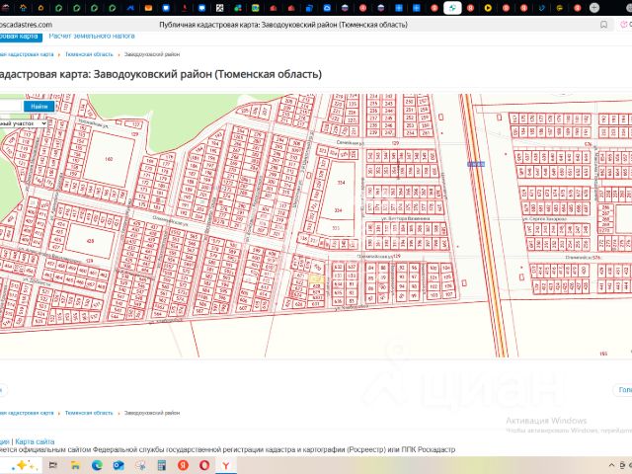The image size is (632, 474).
Task: Click Тюменская область breadcrumb below the map
Action: pyautogui.click(x=89, y=412)
